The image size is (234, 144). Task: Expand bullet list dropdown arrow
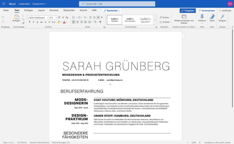tap(76, 17)
